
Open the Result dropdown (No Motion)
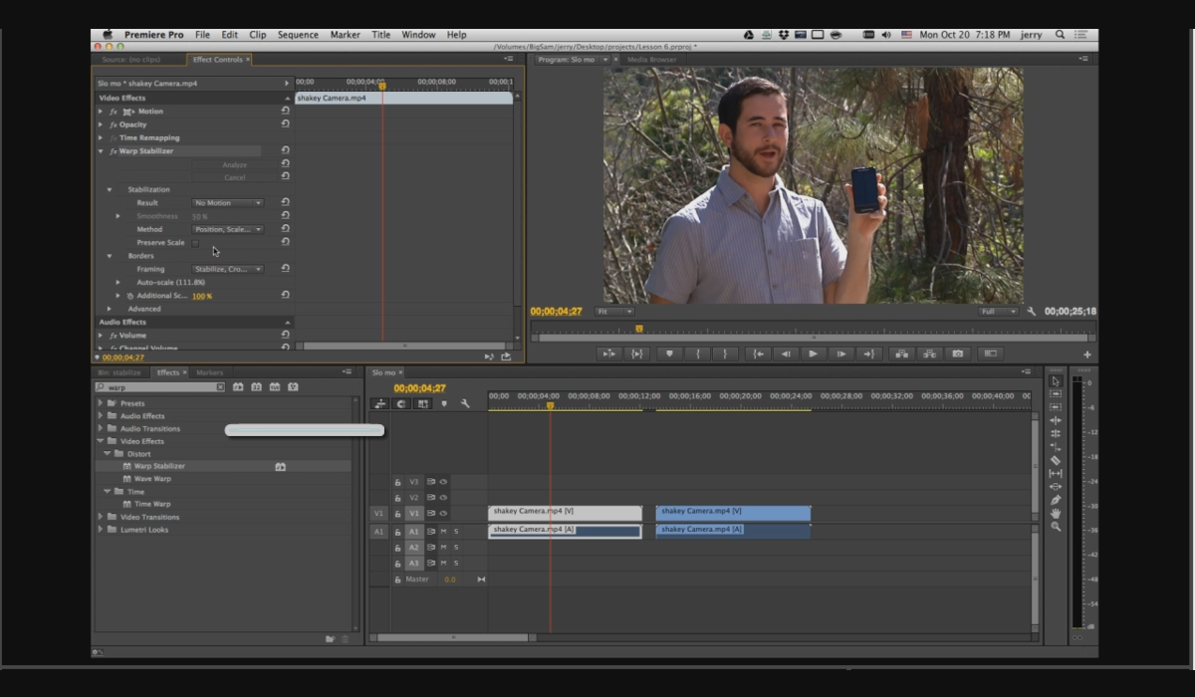228,203
